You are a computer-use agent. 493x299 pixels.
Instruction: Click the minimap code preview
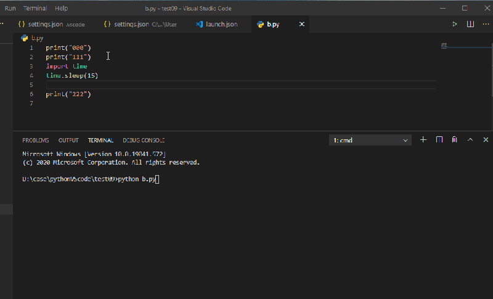[x=444, y=46]
